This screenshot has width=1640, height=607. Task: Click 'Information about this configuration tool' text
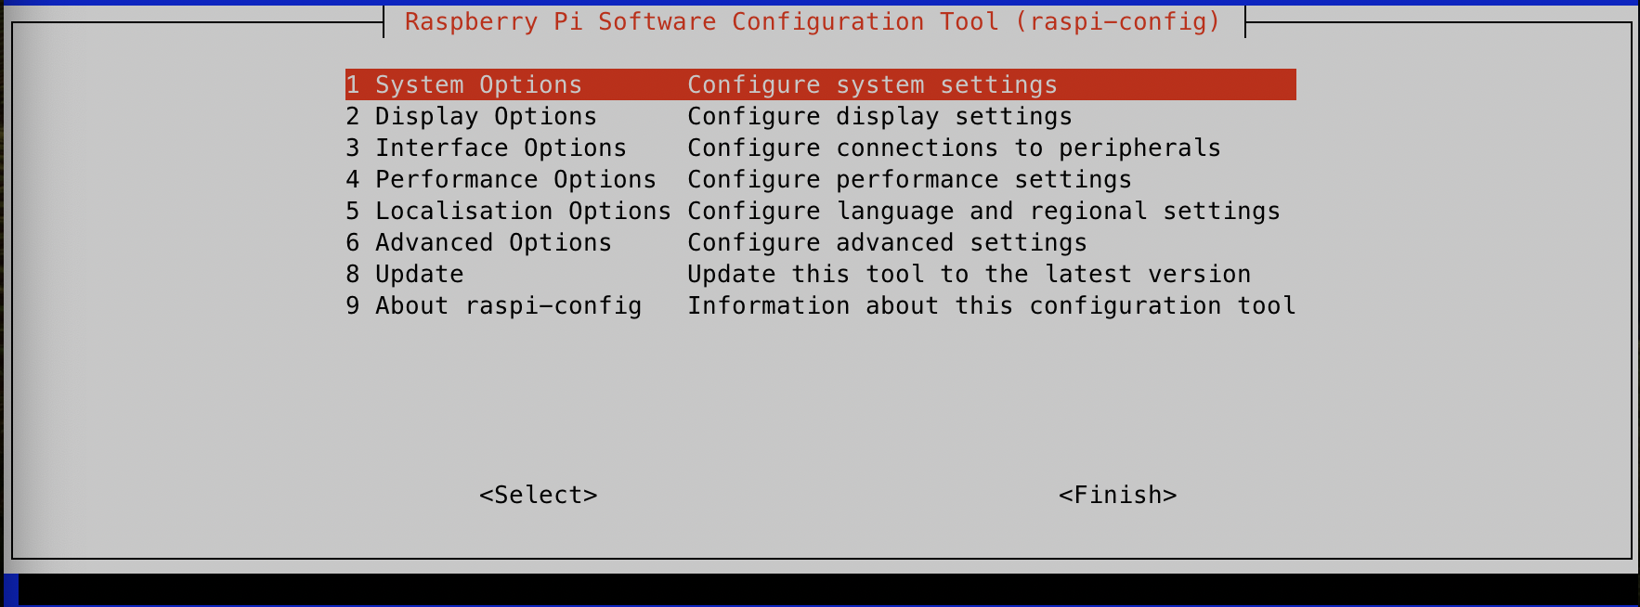click(991, 305)
